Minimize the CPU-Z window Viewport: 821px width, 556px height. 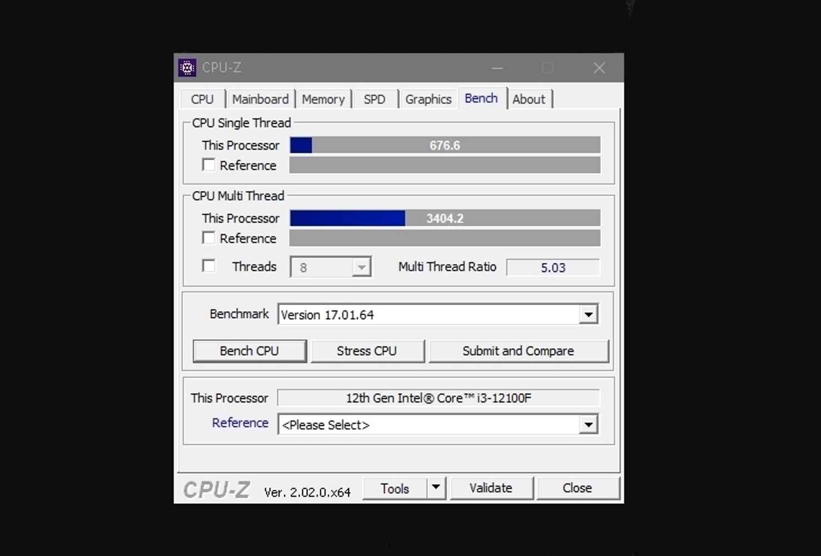tap(497, 68)
